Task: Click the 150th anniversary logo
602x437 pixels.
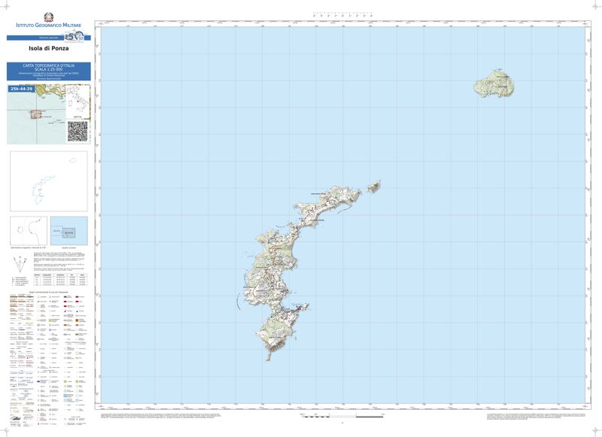Action: (x=75, y=38)
